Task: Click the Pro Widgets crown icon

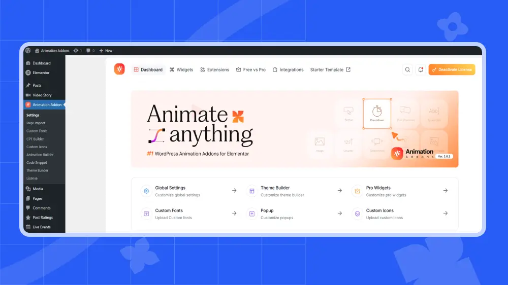Action: tap(357, 191)
